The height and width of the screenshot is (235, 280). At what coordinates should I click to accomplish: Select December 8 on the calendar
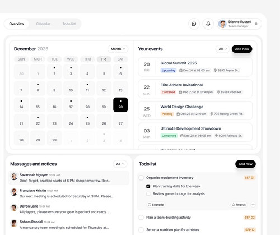pos(38,88)
